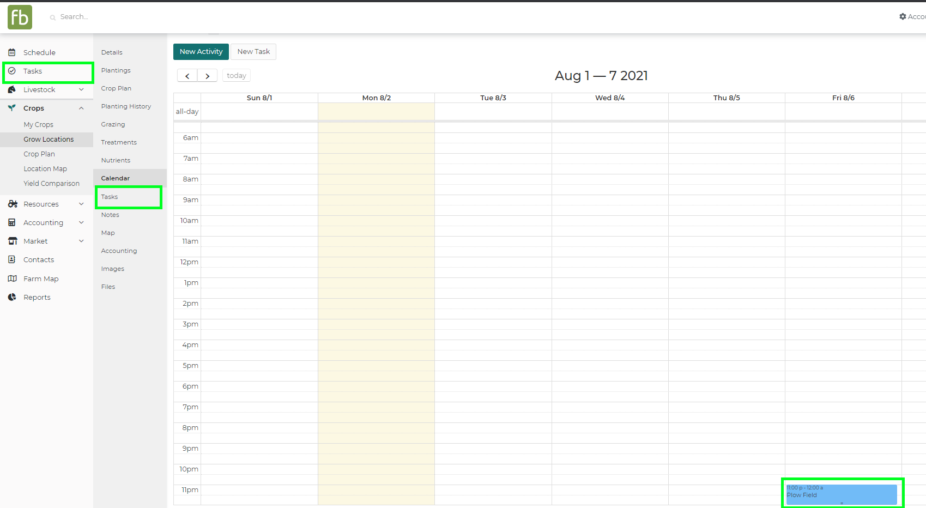Click the today button
The width and height of the screenshot is (926, 508).
tap(237, 76)
